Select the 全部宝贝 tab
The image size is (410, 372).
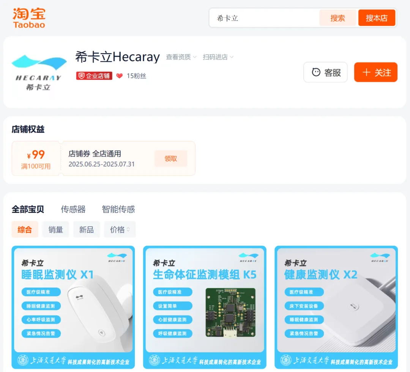(28, 209)
